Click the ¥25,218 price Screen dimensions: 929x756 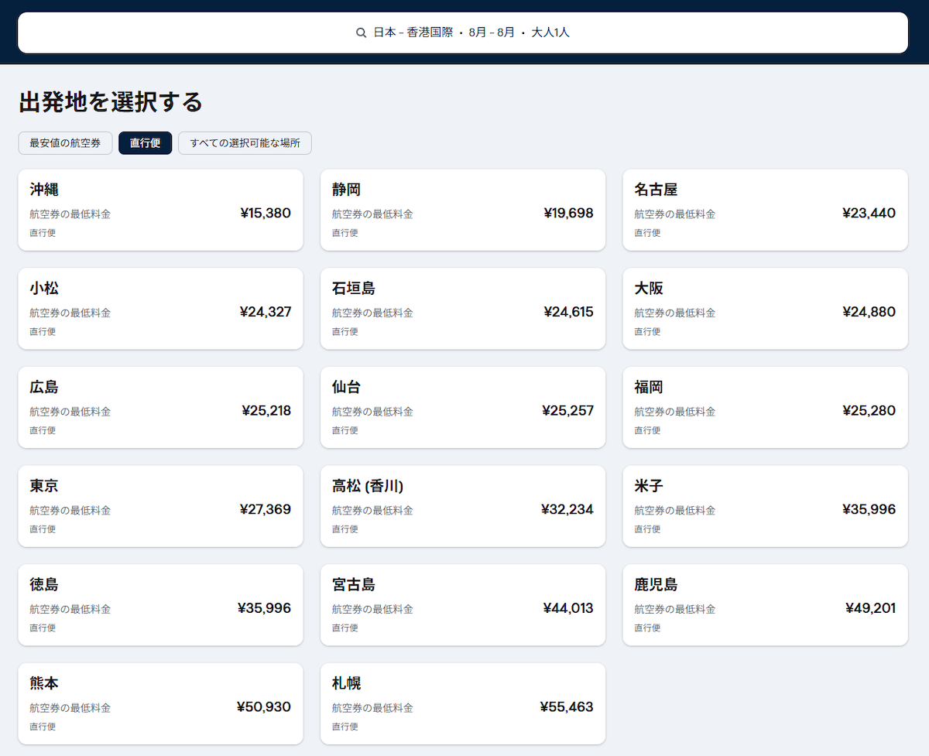click(x=266, y=411)
